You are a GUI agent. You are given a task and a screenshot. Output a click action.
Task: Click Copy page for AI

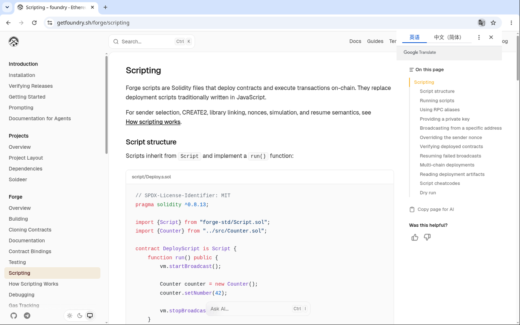(432, 209)
